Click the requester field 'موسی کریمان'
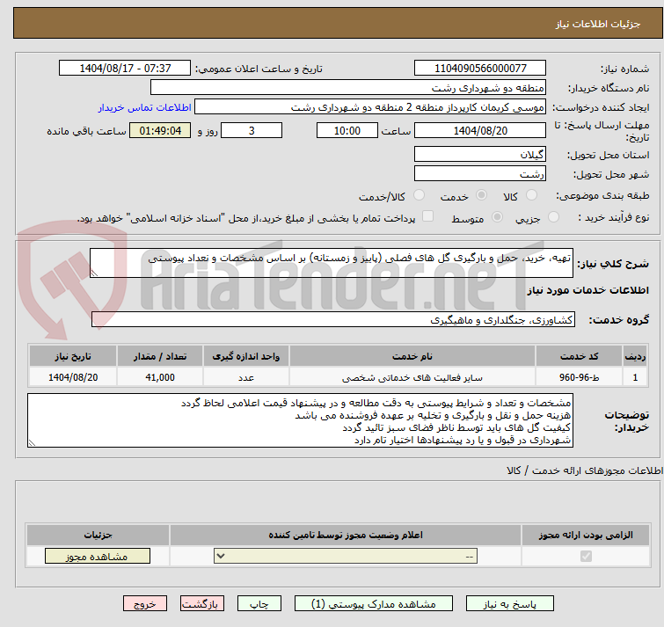The width and height of the screenshot is (664, 627). click(x=370, y=107)
